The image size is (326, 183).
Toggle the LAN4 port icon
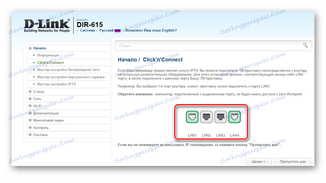point(234,117)
